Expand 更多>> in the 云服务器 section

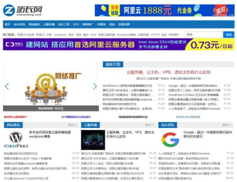point(150,125)
